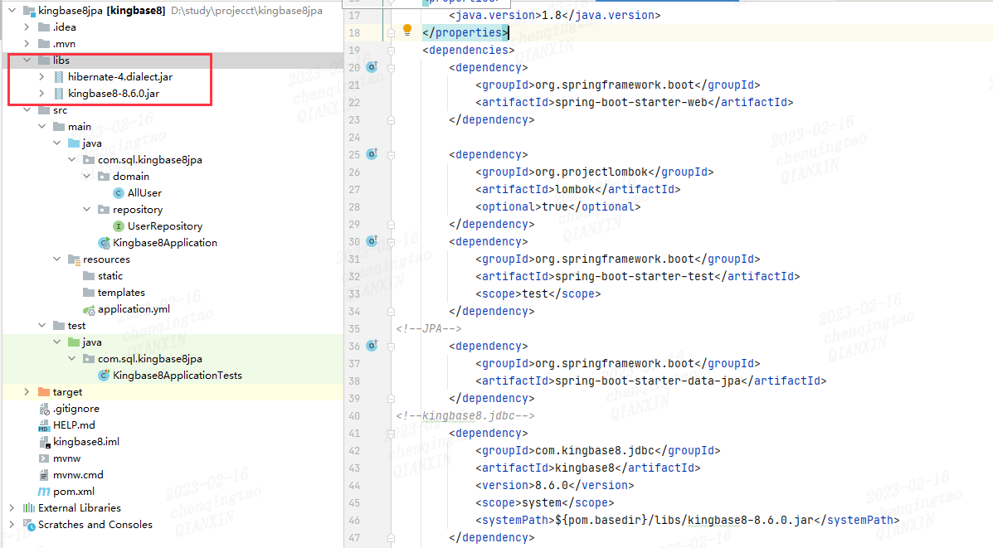The height and width of the screenshot is (548, 993).
Task: Click the gutter dependency icon on line 25
Action: click(x=372, y=153)
